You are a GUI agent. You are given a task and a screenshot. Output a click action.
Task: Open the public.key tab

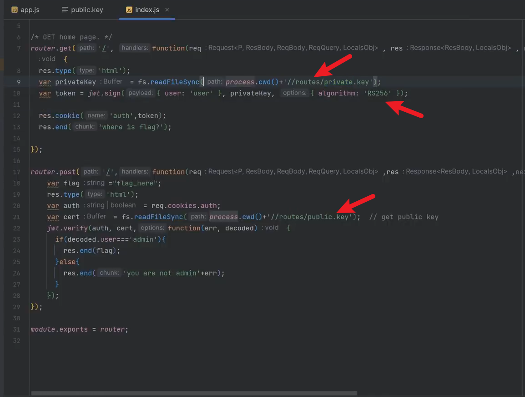click(87, 10)
